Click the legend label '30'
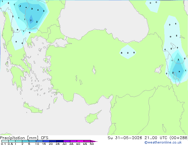 coord(64,144)
